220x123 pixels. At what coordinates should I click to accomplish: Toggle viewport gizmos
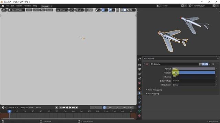[103, 10]
